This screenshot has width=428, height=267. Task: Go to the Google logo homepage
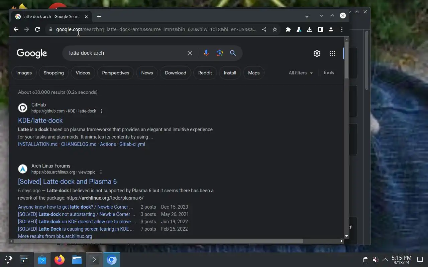click(32, 53)
